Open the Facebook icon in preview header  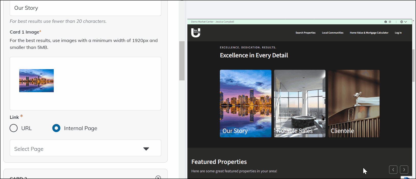coord(386,22)
